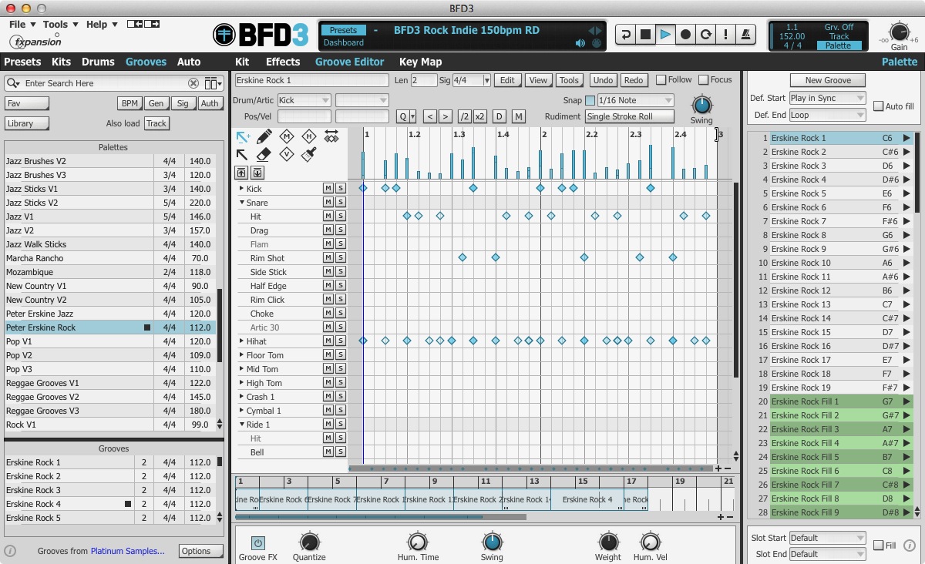Open the Sig 4/4 time signature dropdown
The height and width of the screenshot is (564, 925).
[x=472, y=80]
